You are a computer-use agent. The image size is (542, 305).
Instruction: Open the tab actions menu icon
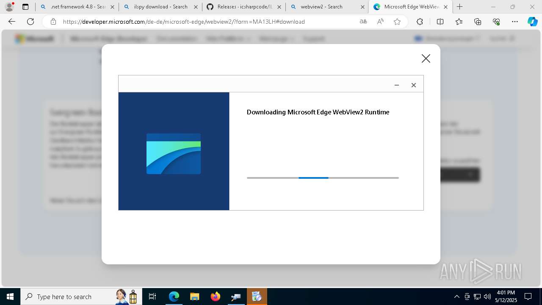pyautogui.click(x=25, y=7)
